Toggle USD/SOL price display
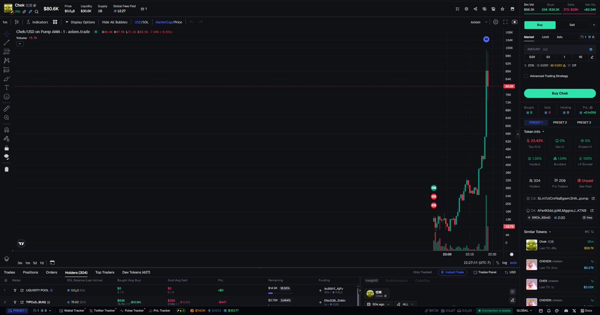 pos(141,22)
